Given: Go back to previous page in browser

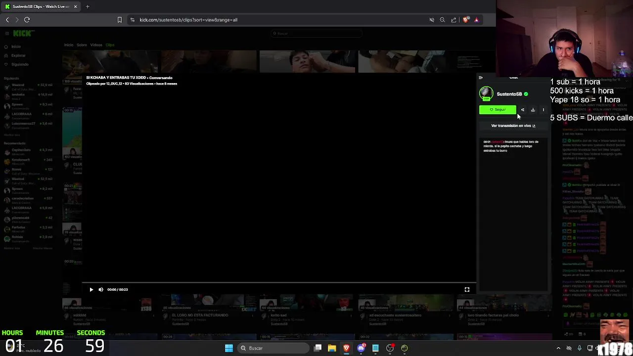Looking at the screenshot, I should [7, 20].
